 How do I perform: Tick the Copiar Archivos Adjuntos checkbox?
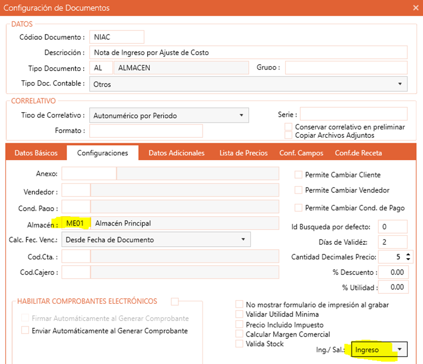click(x=288, y=135)
